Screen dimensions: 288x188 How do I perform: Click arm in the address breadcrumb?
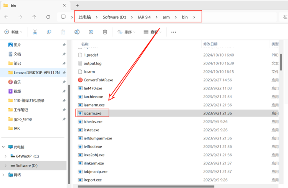click(x=166, y=17)
